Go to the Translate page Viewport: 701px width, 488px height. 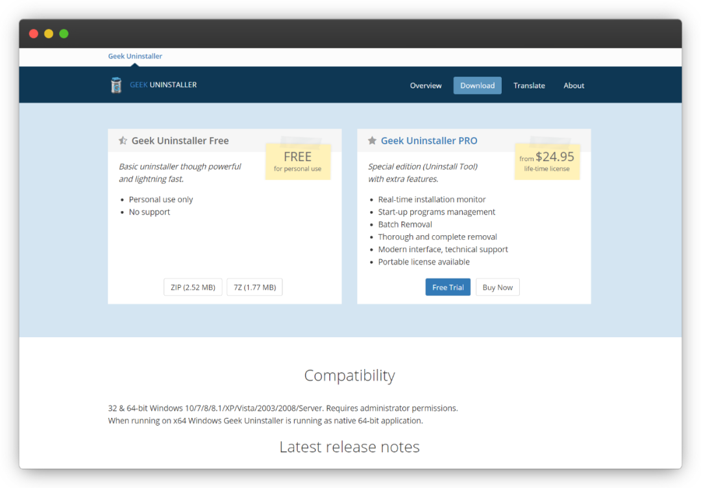click(529, 86)
